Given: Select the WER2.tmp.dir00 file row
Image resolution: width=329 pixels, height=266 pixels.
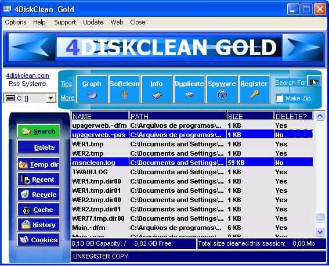Looking at the screenshot, I should point(192,200).
